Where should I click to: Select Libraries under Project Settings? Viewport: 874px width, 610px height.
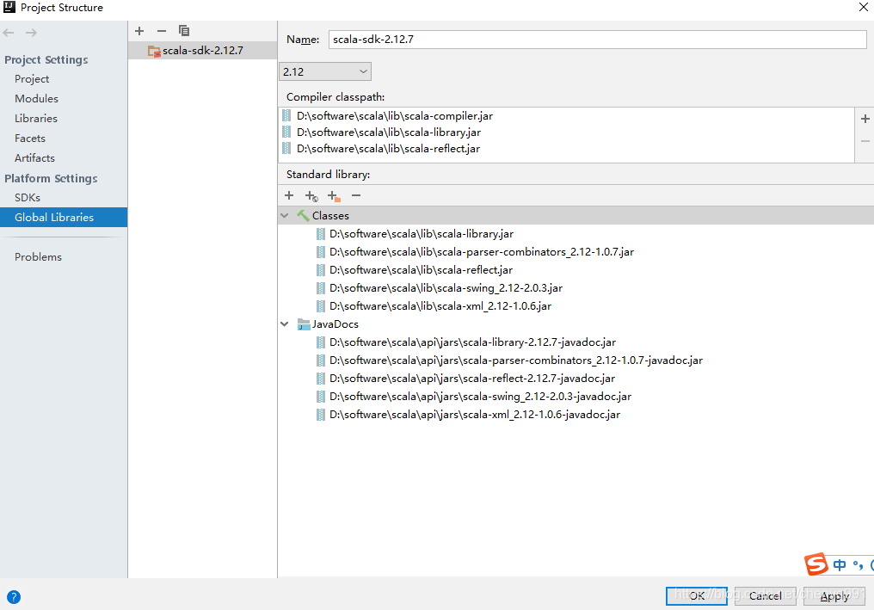point(35,118)
